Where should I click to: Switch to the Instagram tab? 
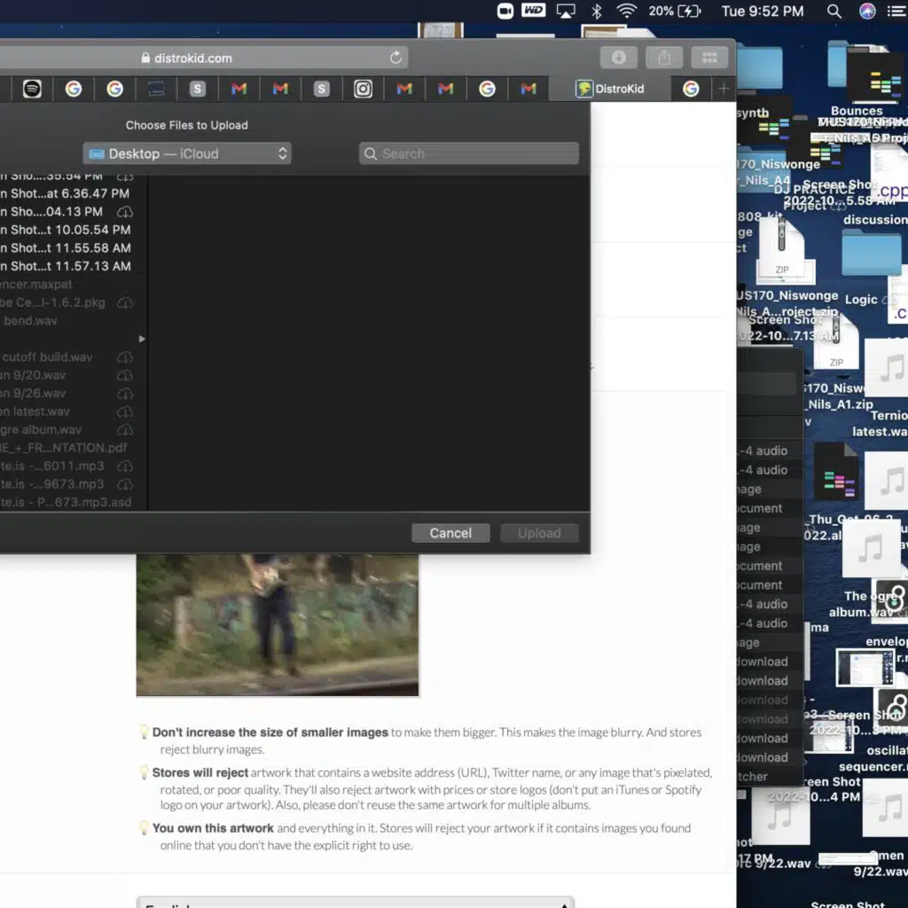[363, 89]
